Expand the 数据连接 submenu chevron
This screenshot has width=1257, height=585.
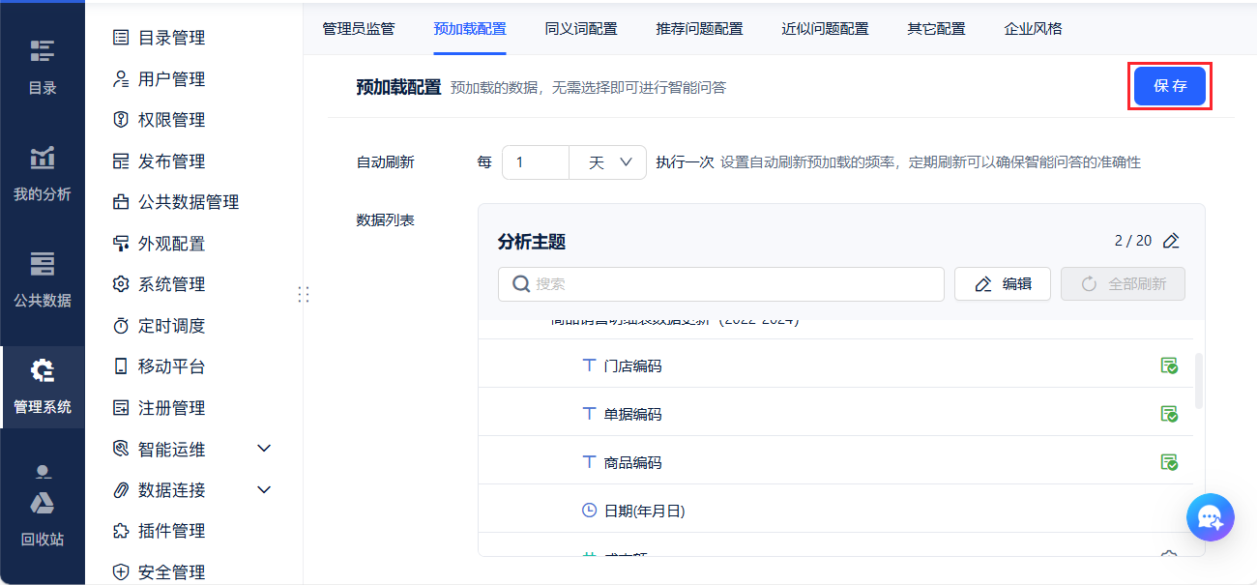pyautogui.click(x=264, y=490)
